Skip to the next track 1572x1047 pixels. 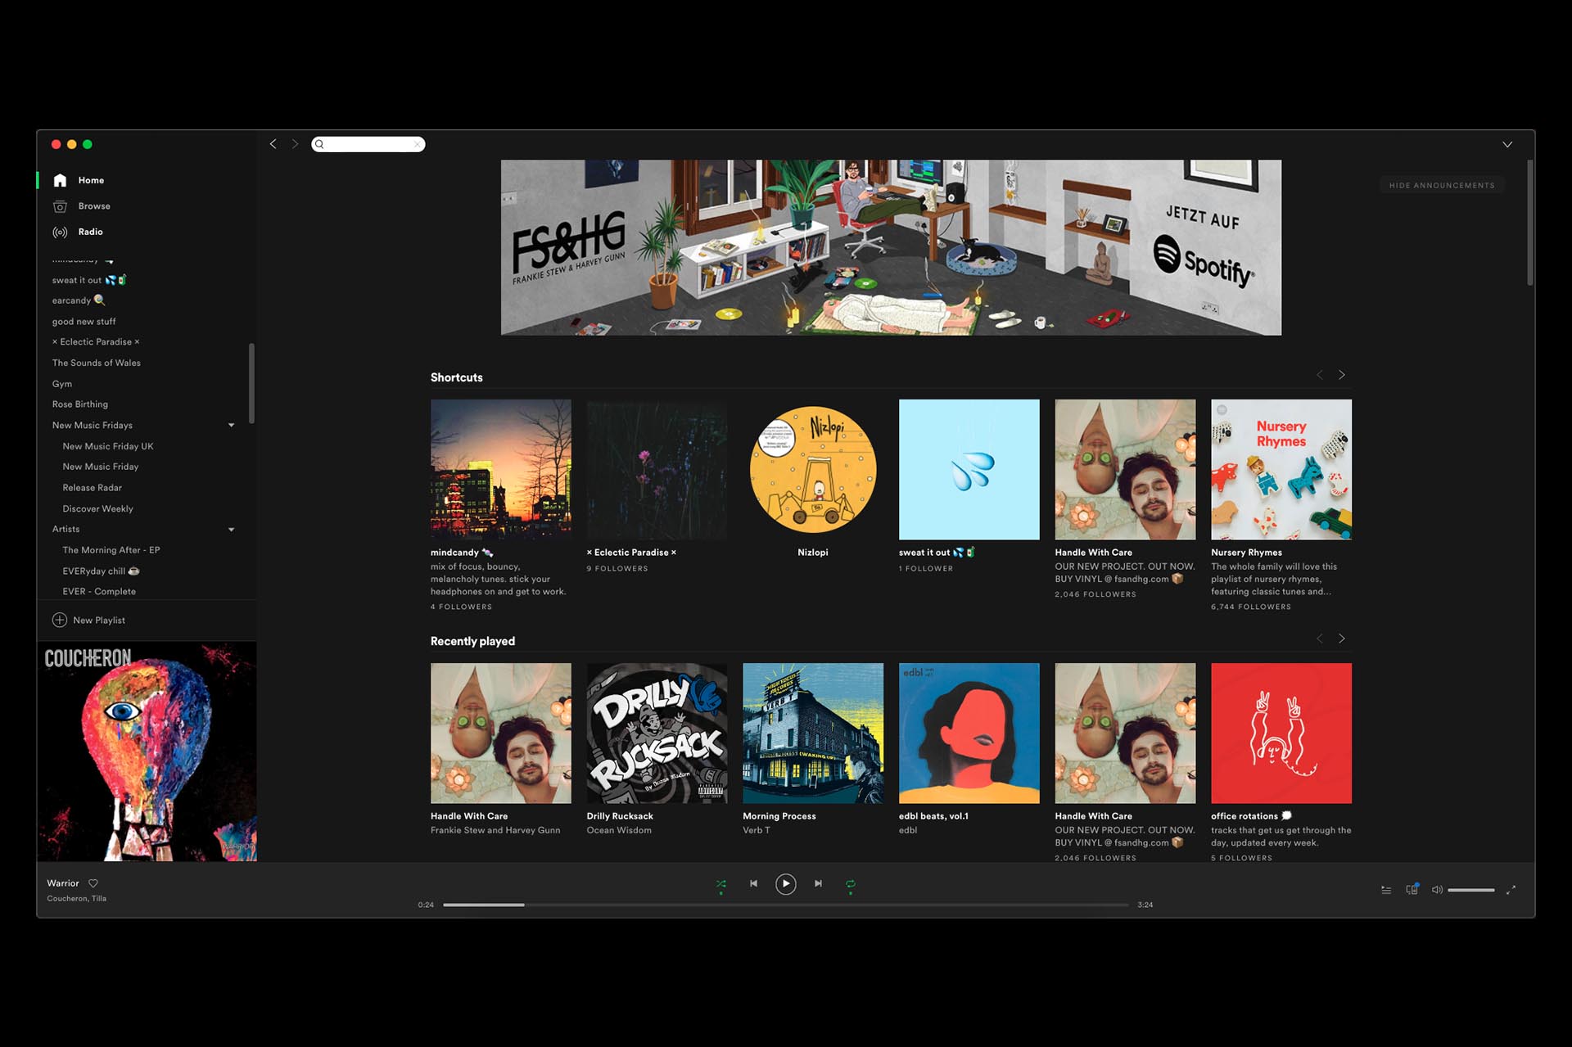(818, 884)
